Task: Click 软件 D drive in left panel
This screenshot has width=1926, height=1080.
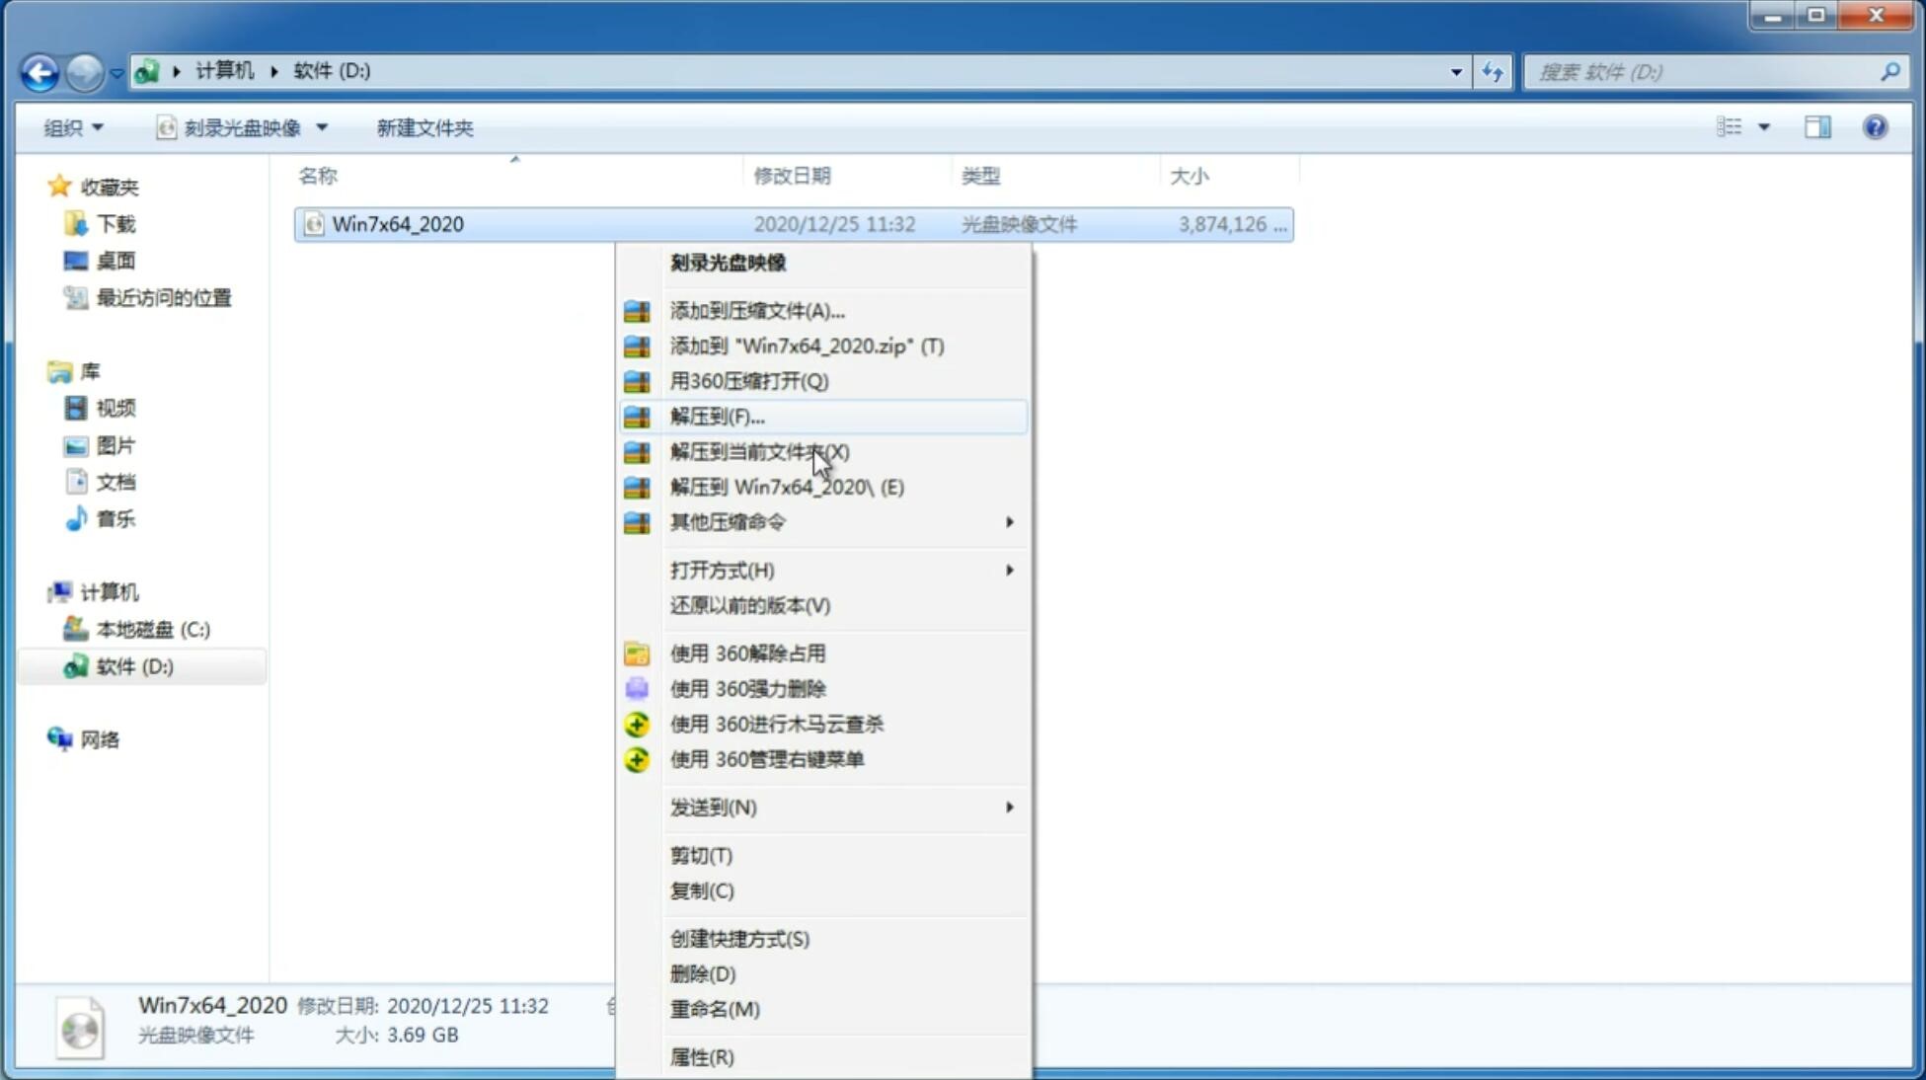Action: point(132,665)
